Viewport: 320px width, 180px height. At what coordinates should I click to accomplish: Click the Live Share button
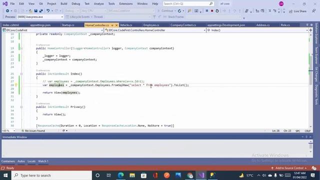pyautogui.click(x=298, y=11)
